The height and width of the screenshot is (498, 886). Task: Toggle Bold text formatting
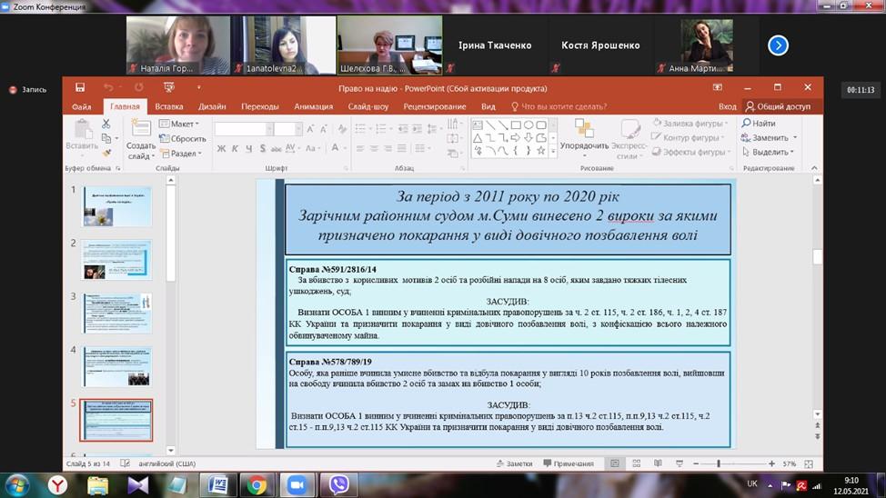point(221,149)
